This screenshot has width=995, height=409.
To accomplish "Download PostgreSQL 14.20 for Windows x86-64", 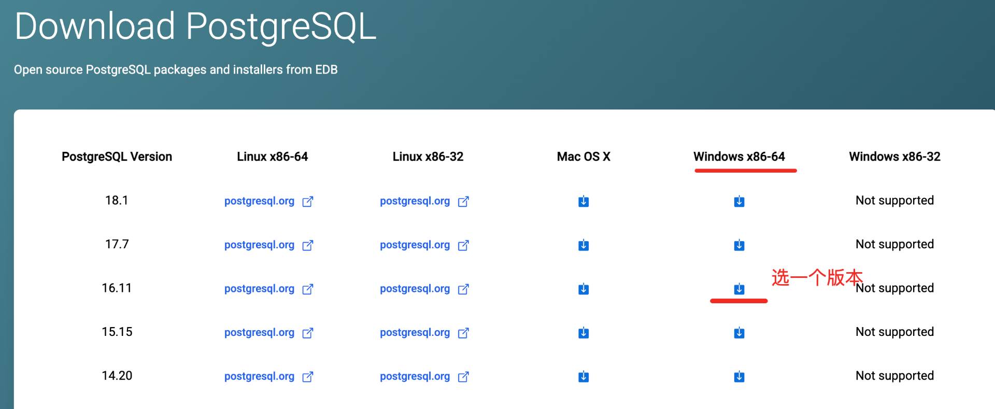I will coord(739,376).
